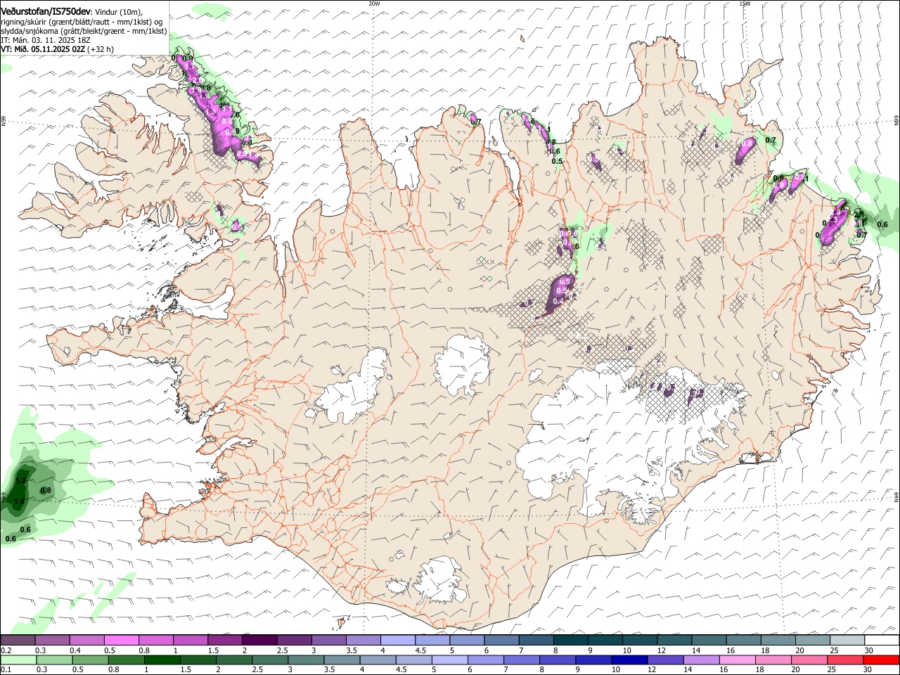
Task: Pick rain legend swatch between 0.5 and 0.8
Action: [x=91, y=660]
